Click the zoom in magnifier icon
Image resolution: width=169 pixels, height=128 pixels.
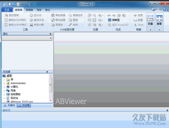(100, 15)
